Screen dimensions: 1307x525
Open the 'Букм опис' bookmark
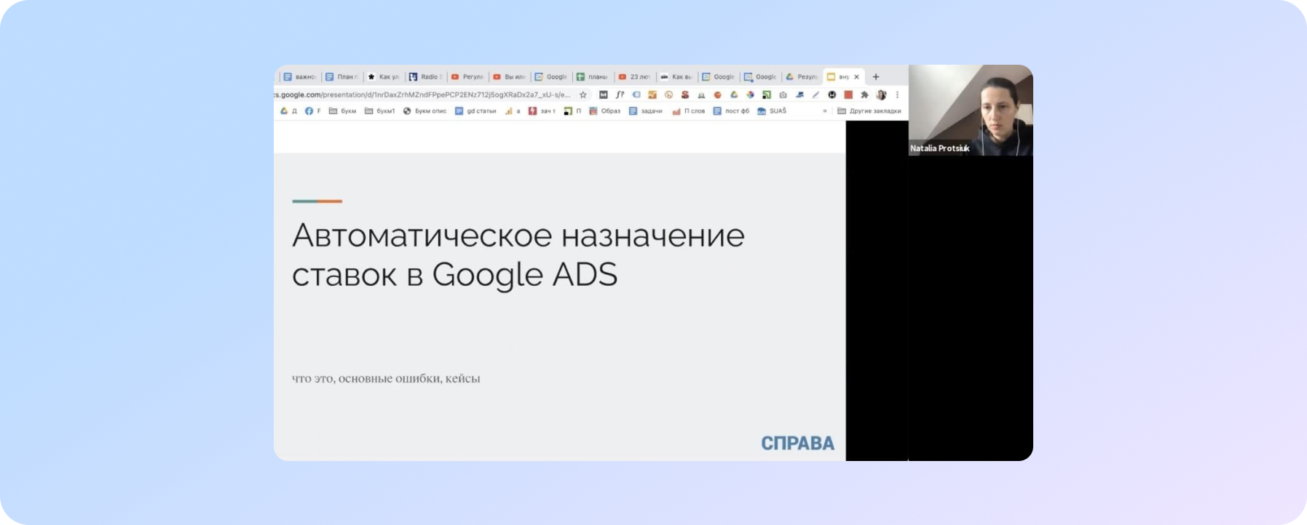click(425, 111)
